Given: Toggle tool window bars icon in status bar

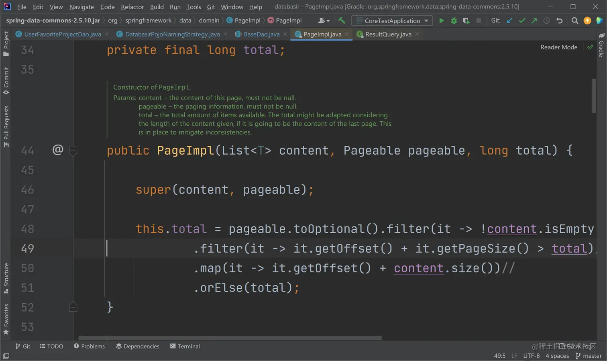Looking at the screenshot, I should pyautogui.click(x=6, y=356).
